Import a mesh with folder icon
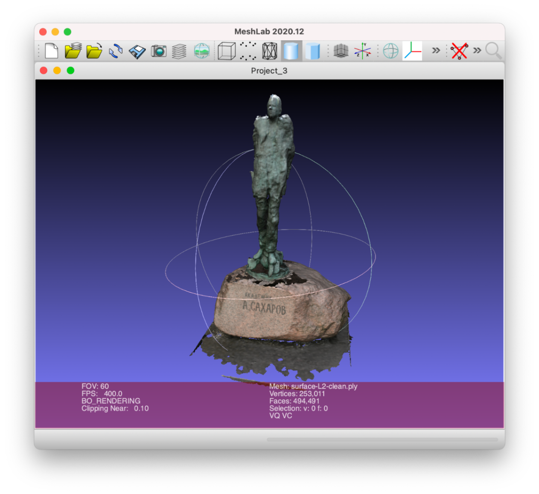539x494 pixels. 94,51
